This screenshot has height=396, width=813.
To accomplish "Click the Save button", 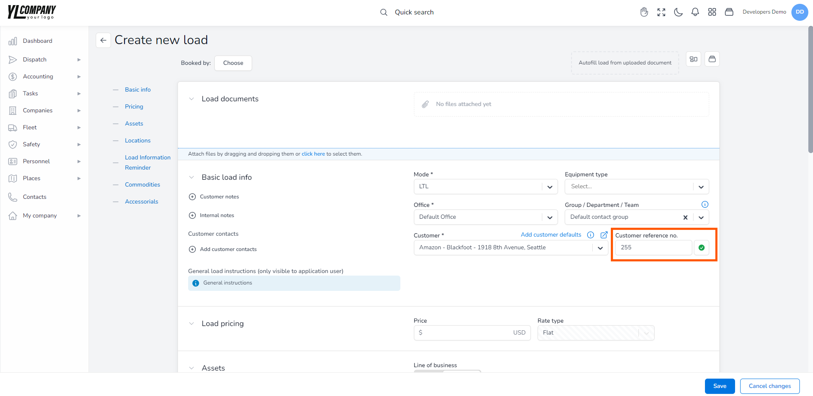I will tap(720, 386).
